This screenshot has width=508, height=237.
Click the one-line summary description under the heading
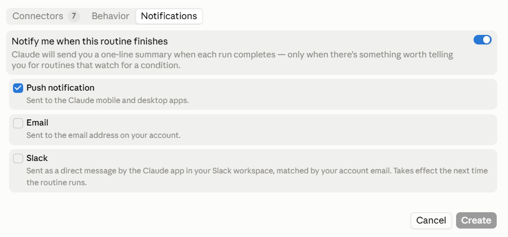pyautogui.click(x=233, y=60)
